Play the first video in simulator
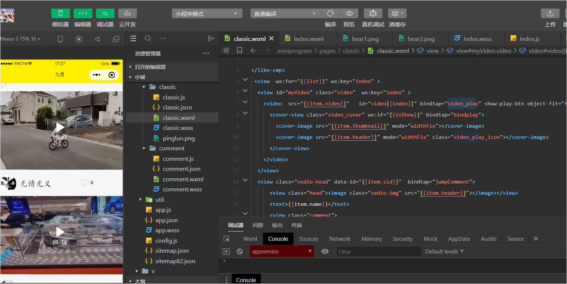 pyautogui.click(x=60, y=128)
